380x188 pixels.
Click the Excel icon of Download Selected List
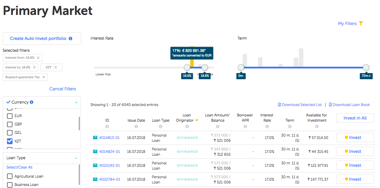tap(279, 105)
